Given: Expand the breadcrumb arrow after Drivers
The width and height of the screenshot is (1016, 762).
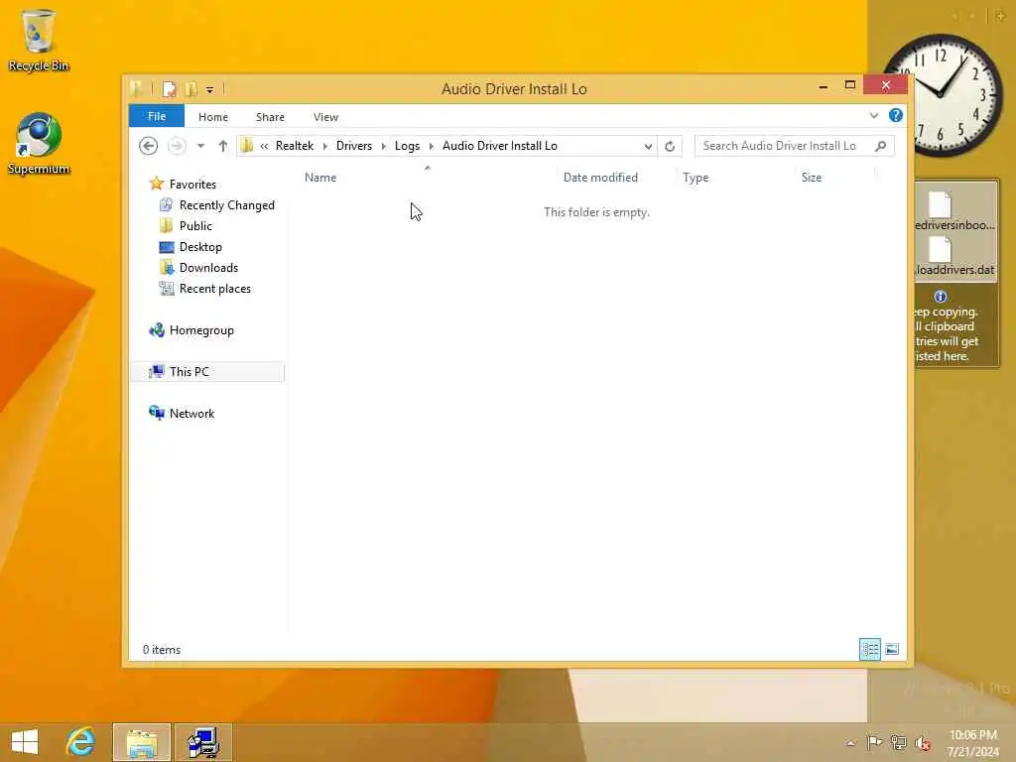Looking at the screenshot, I should [384, 147].
